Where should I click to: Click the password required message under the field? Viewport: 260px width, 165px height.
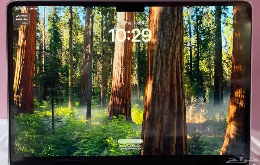coord(130,147)
